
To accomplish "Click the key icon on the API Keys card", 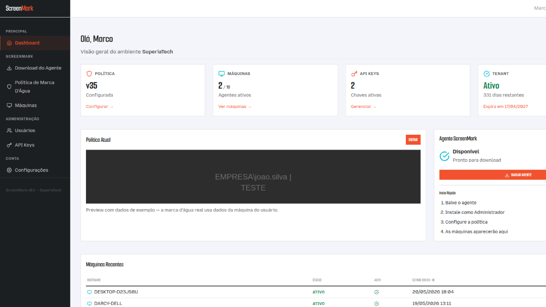I will (x=354, y=74).
